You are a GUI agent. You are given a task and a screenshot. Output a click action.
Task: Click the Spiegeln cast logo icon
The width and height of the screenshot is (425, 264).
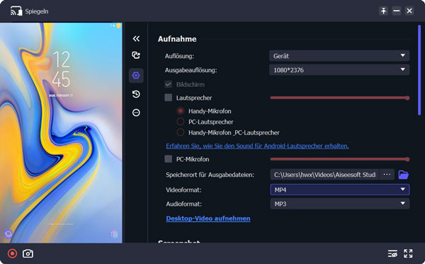click(16, 11)
